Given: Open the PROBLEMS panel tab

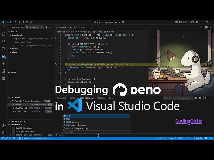Looking at the screenshot, I should 62,98.
